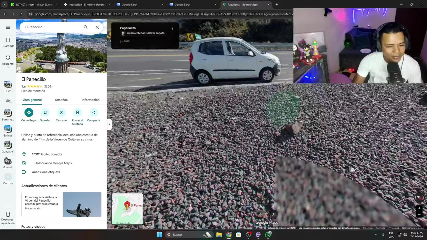Click Descargar aplicación phone icon
The height and width of the screenshot is (240, 427).
point(8,217)
